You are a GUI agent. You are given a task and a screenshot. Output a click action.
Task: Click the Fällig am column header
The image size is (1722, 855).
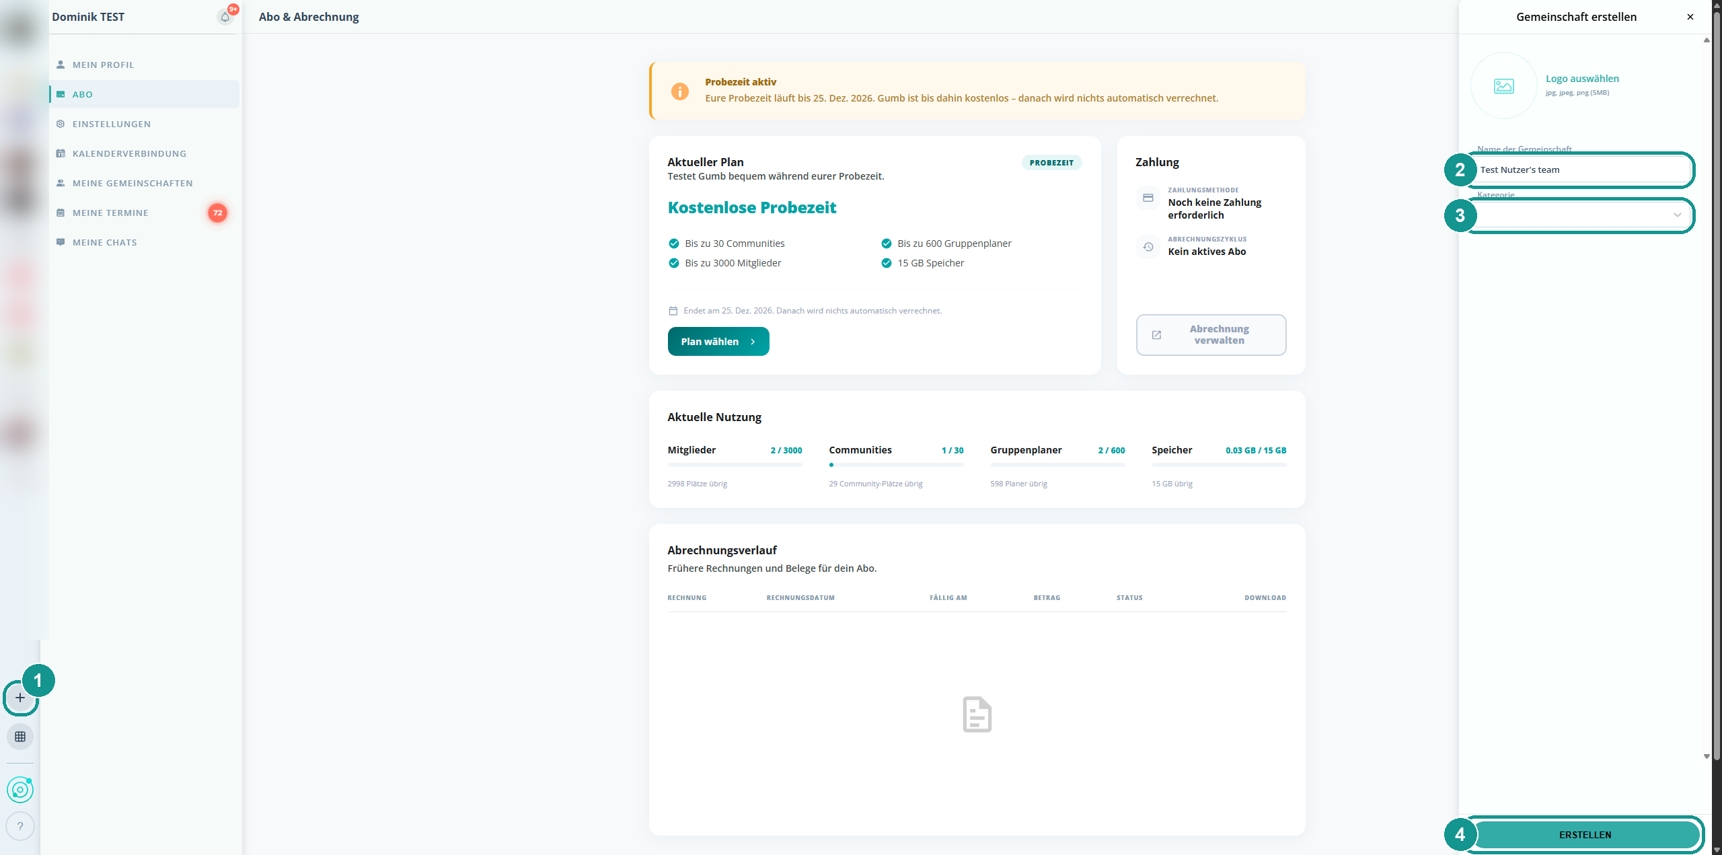(x=948, y=598)
